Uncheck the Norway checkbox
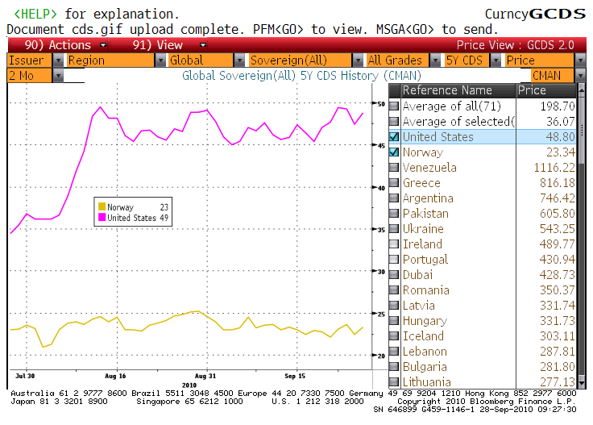The height and width of the screenshot is (425, 593). tap(394, 152)
